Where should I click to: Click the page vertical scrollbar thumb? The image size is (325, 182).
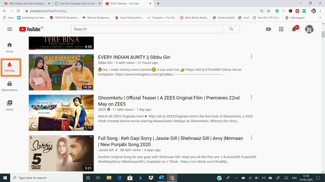click(x=323, y=34)
